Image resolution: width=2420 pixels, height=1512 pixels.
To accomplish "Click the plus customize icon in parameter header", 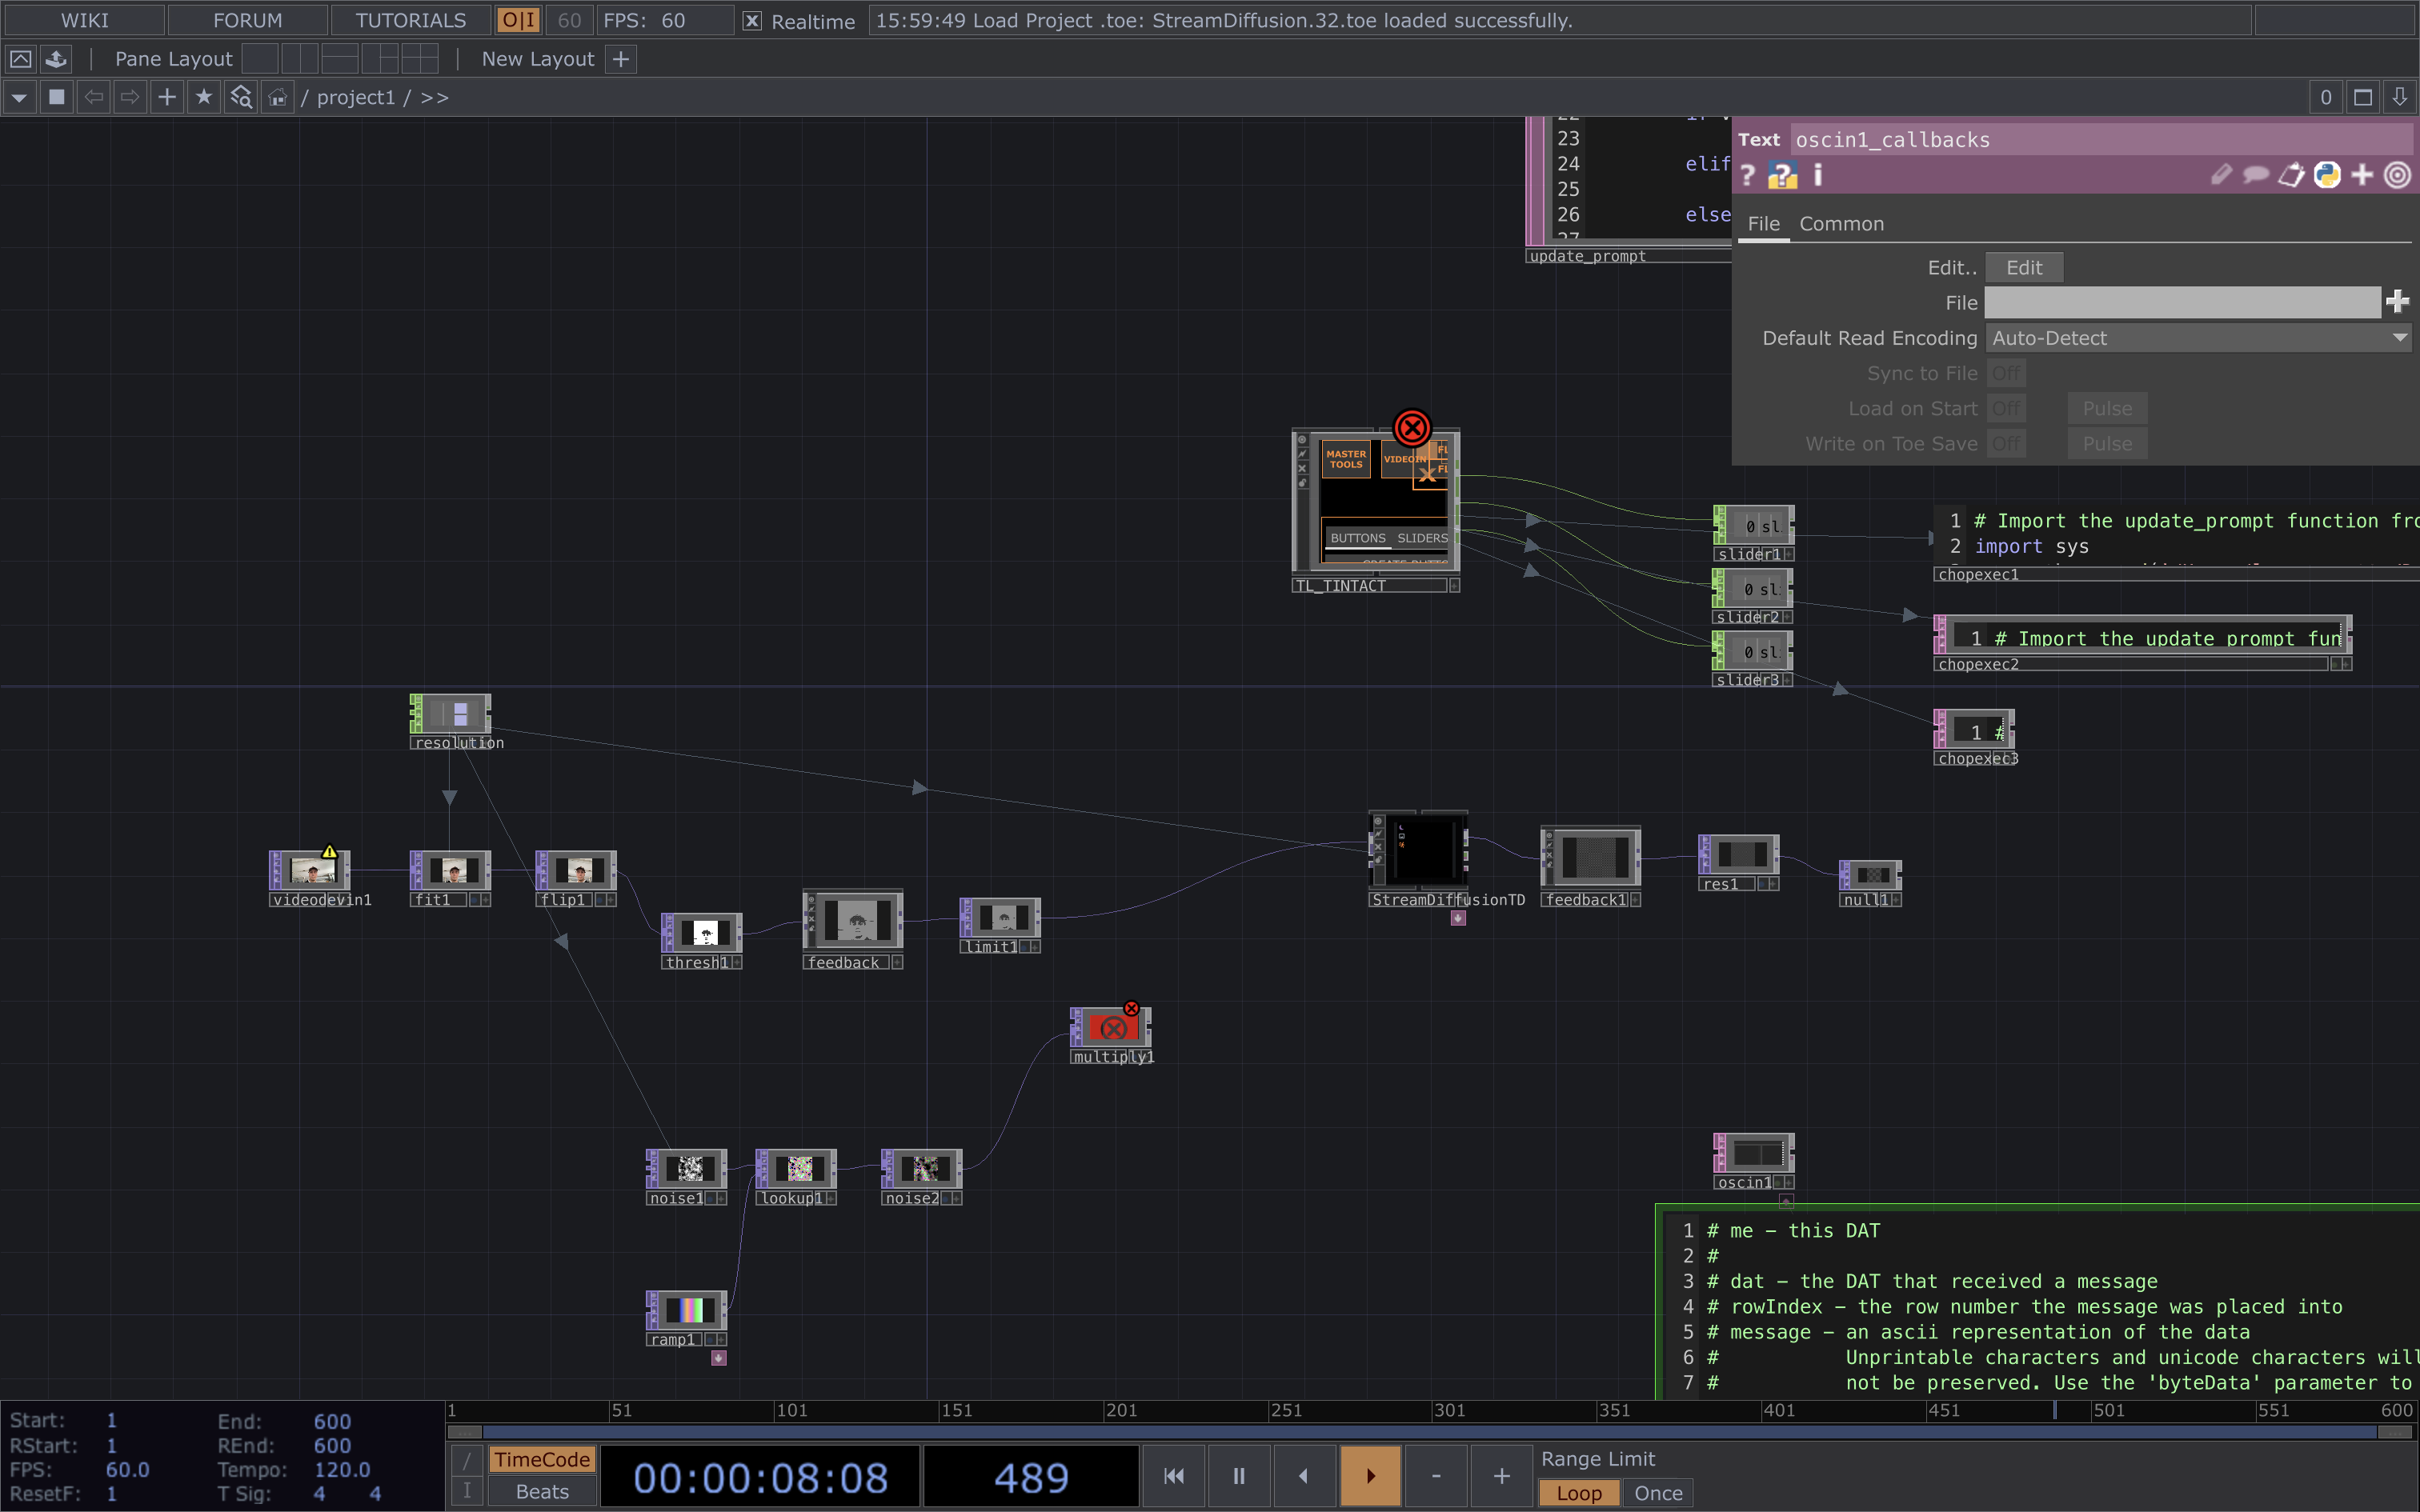I will [2362, 176].
